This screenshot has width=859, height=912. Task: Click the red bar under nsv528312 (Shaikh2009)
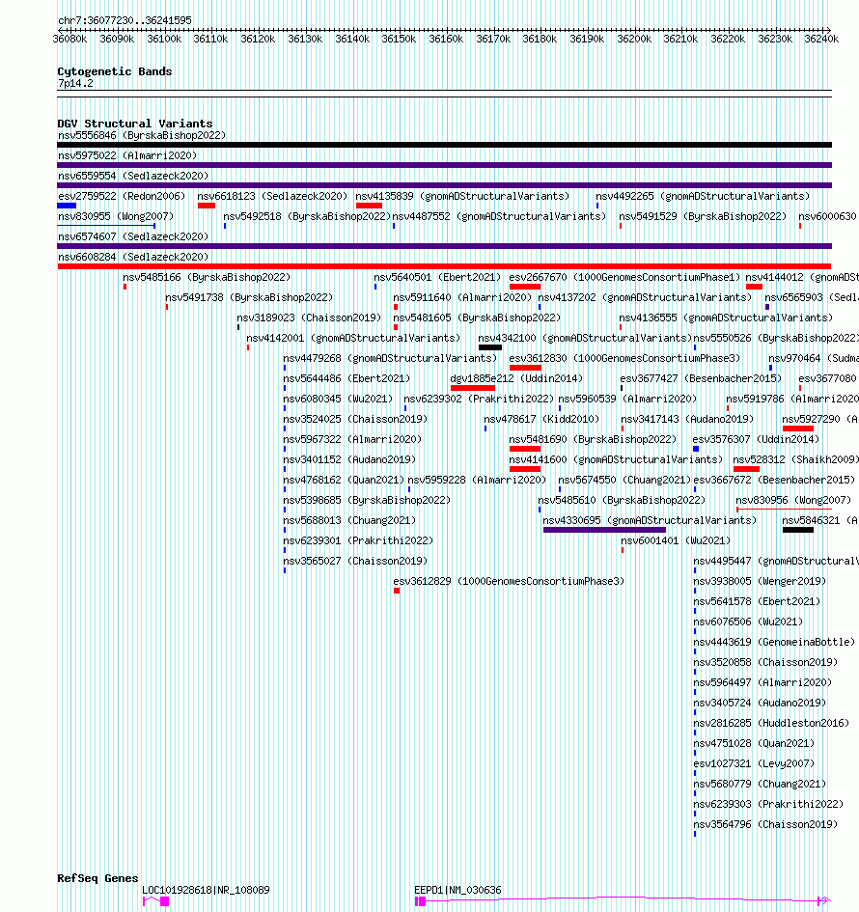coord(746,469)
